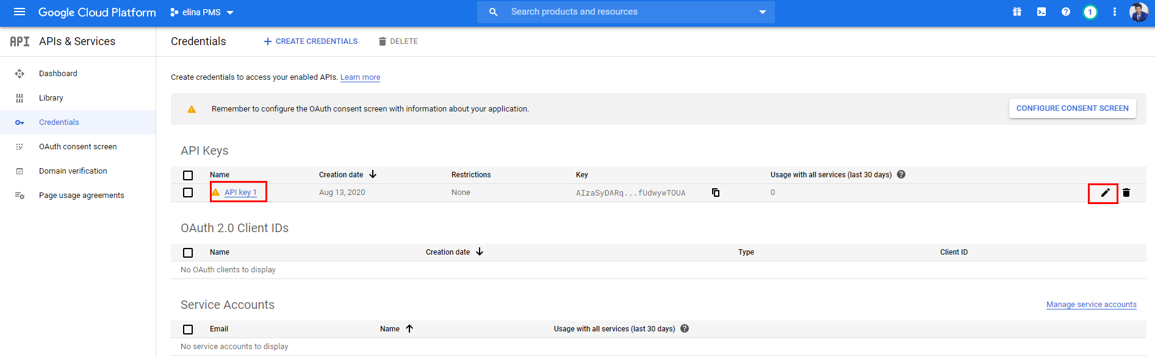This screenshot has width=1155, height=357.
Task: Sort API Keys by Creation date arrow
Action: click(373, 174)
